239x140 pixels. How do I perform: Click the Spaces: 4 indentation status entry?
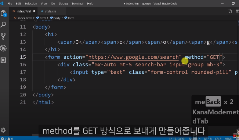[195, 139]
